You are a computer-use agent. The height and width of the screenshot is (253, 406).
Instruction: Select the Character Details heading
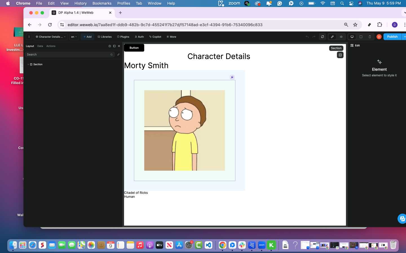219,56
